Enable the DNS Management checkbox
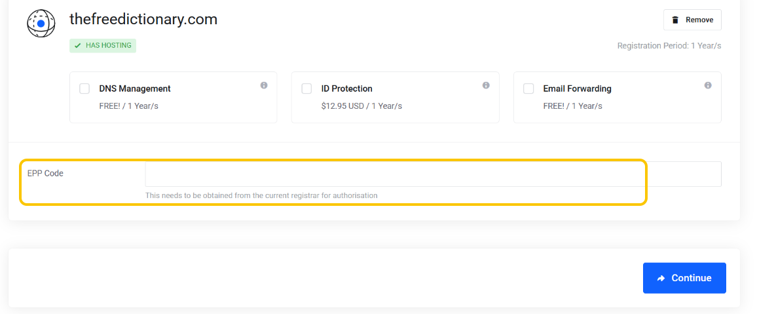Screen dimensions: 757x314 84,88
